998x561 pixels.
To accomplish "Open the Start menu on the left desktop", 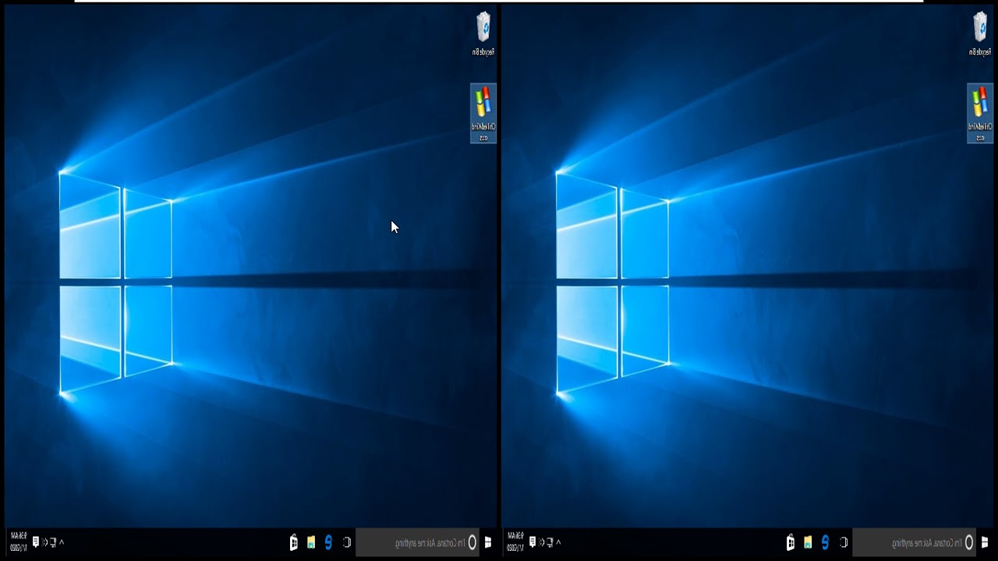I will pos(488,542).
